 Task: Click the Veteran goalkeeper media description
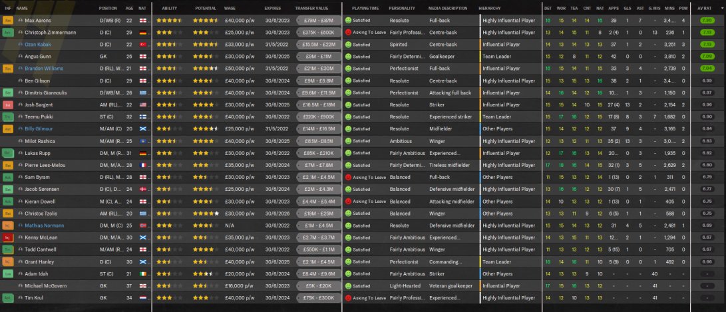pos(451,285)
